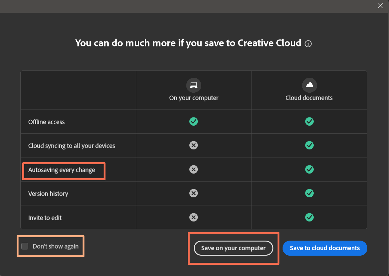Enable the Don't show again checkbox
Viewport: 389px width, 276px height.
click(x=25, y=246)
